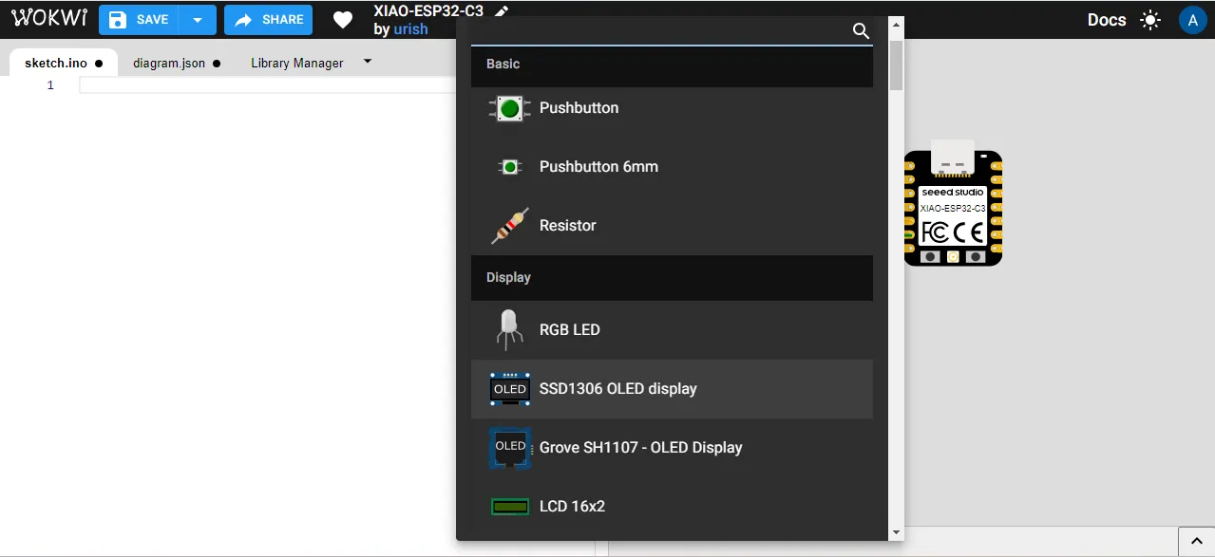
Task: Select the small Pushbutton 6mm icon
Action: (510, 167)
